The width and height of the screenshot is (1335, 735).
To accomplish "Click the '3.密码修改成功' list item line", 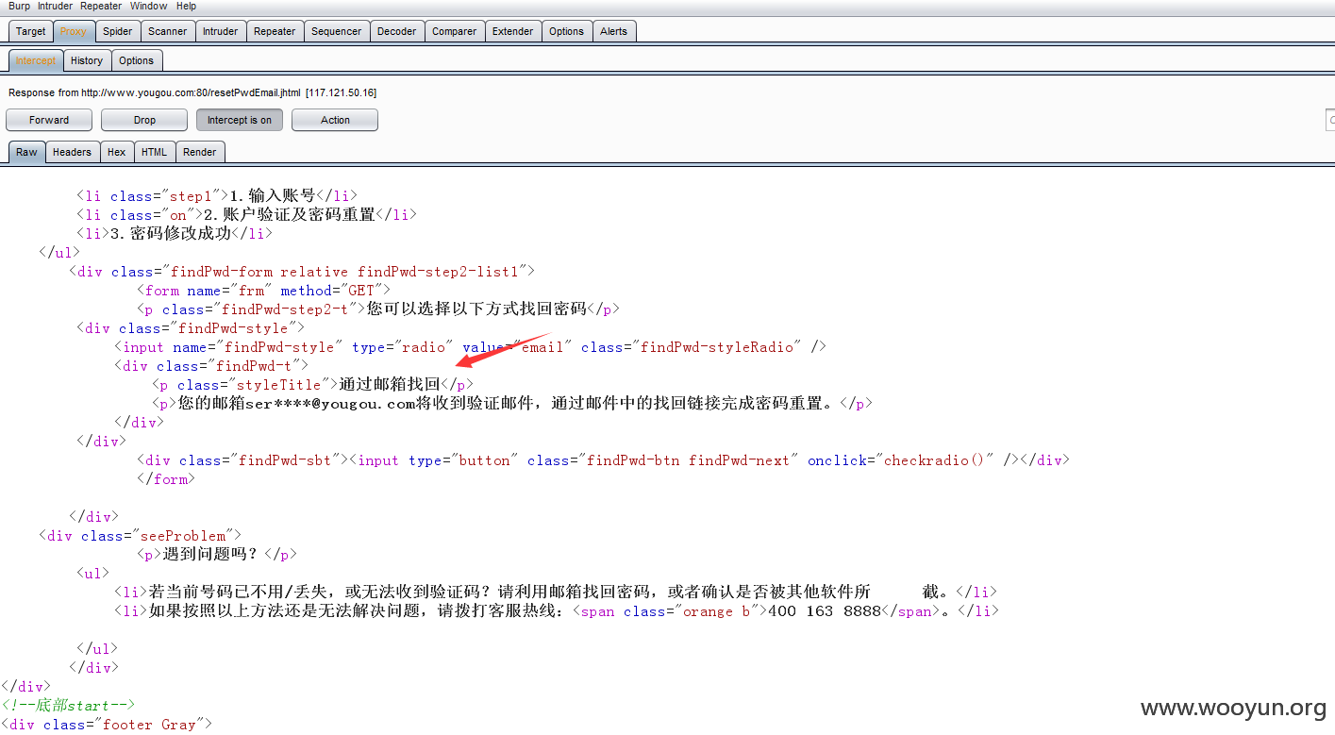I will tap(175, 234).
